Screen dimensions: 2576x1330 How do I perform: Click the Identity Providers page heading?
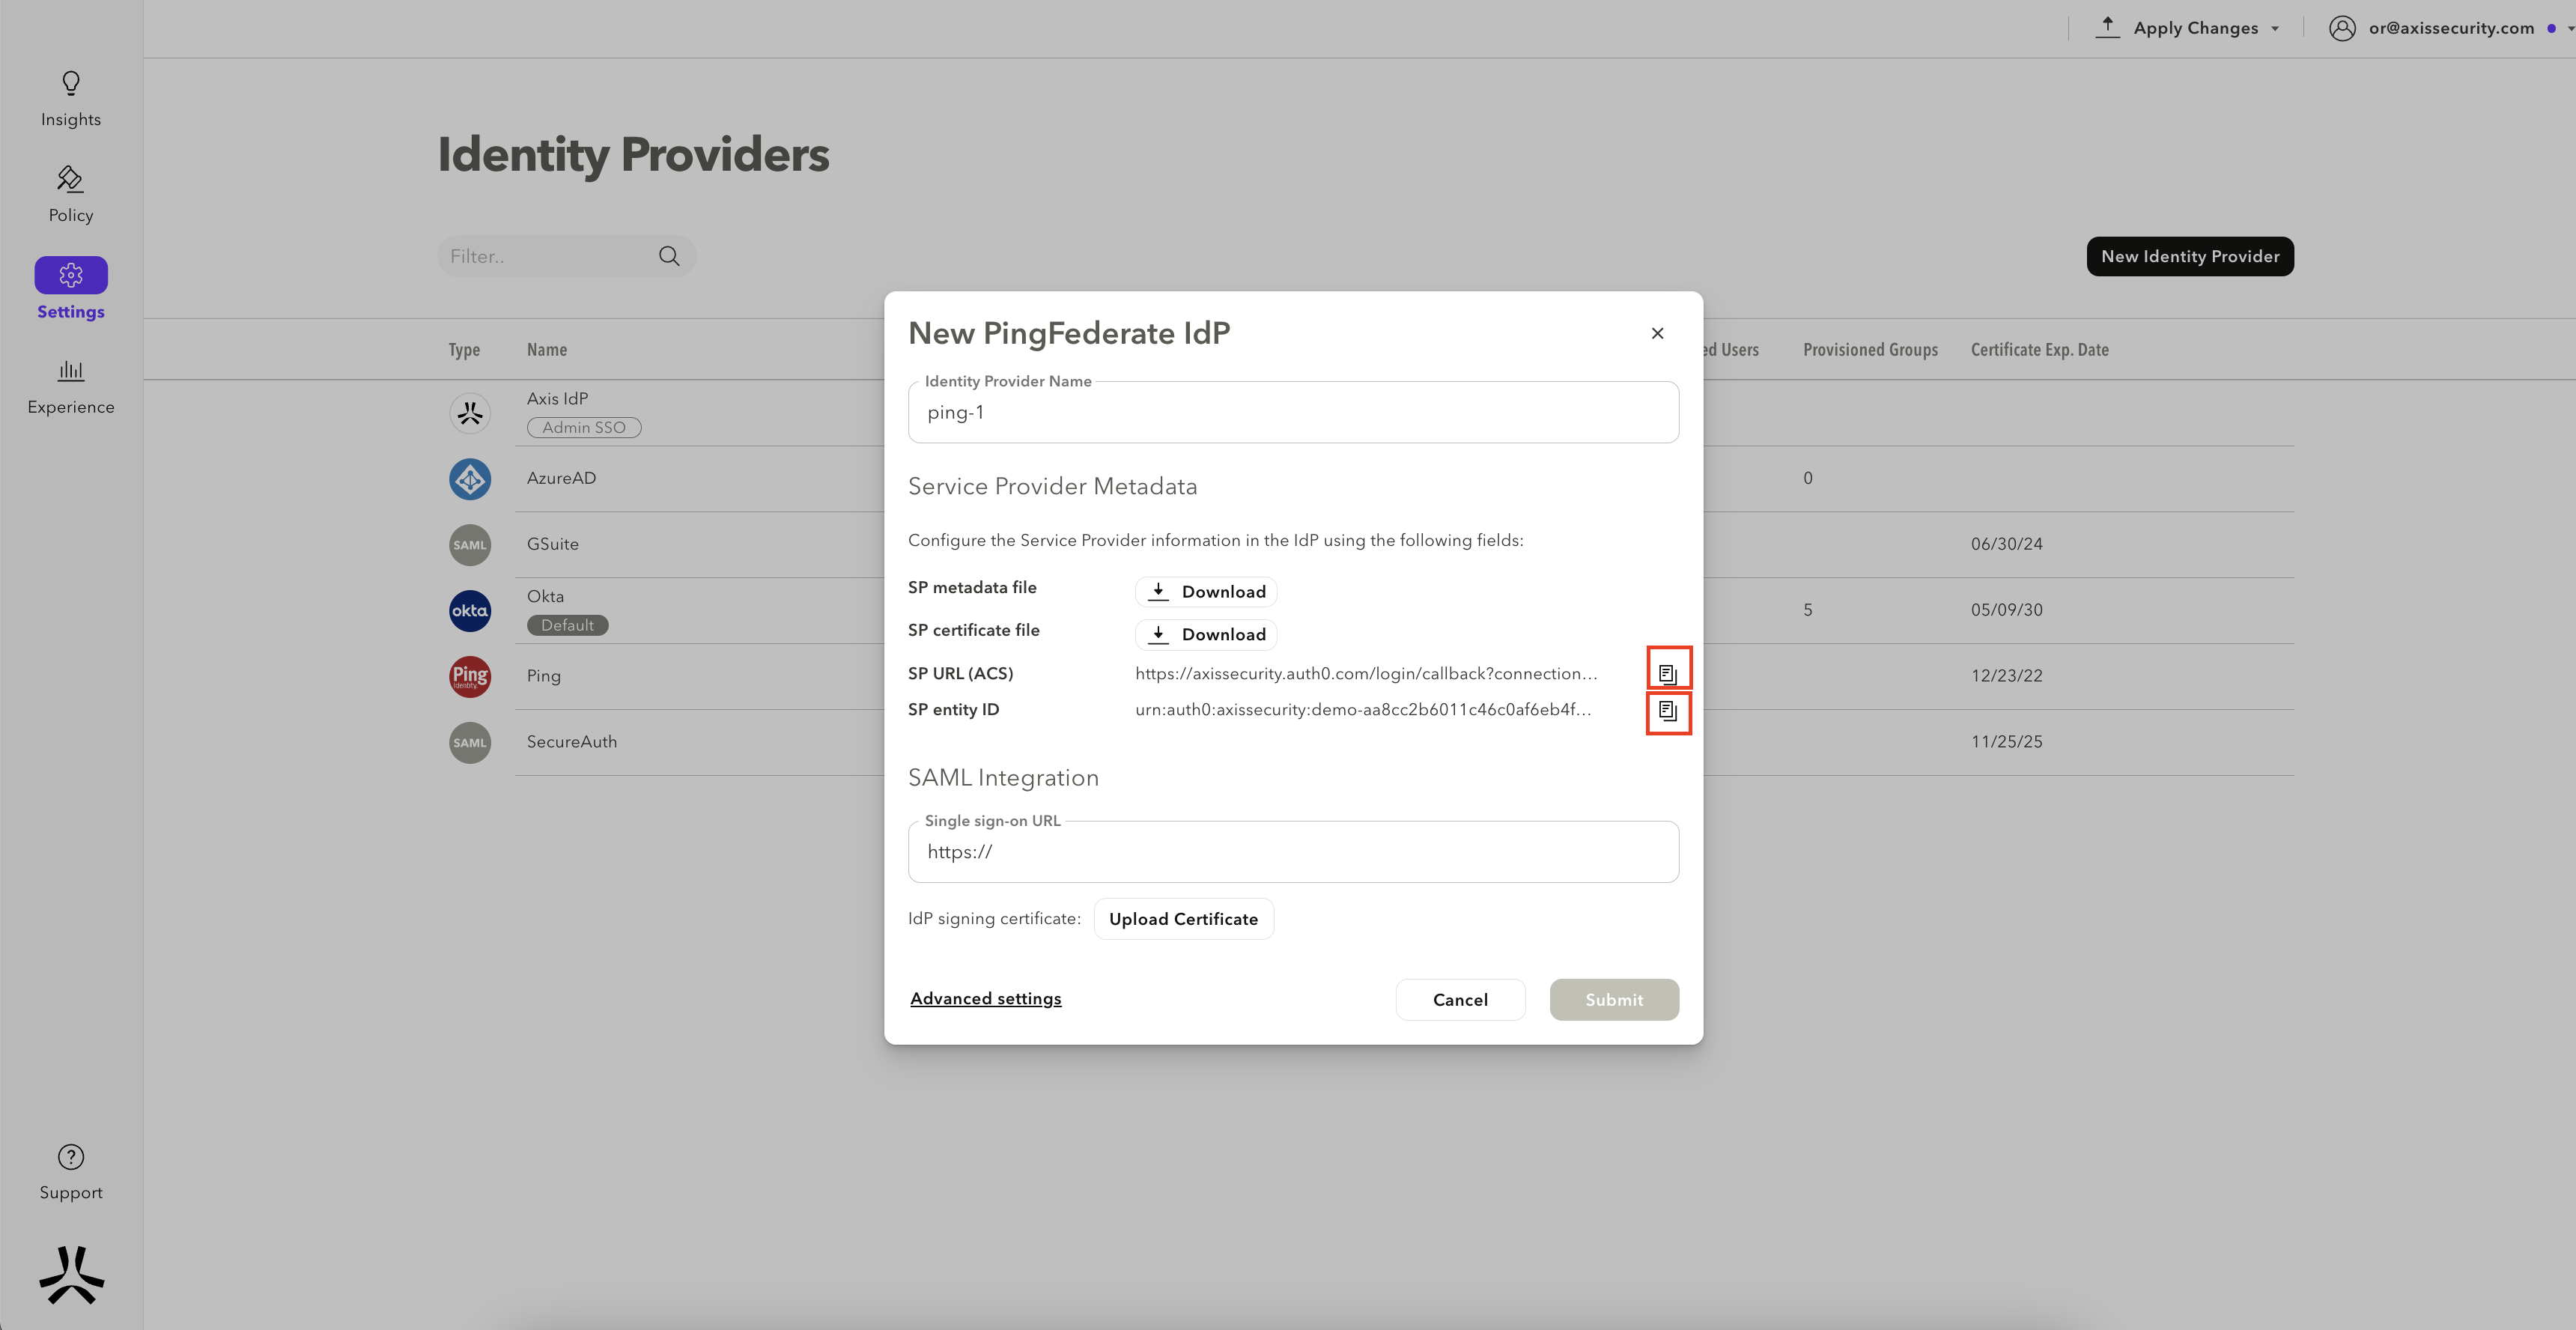[x=633, y=155]
